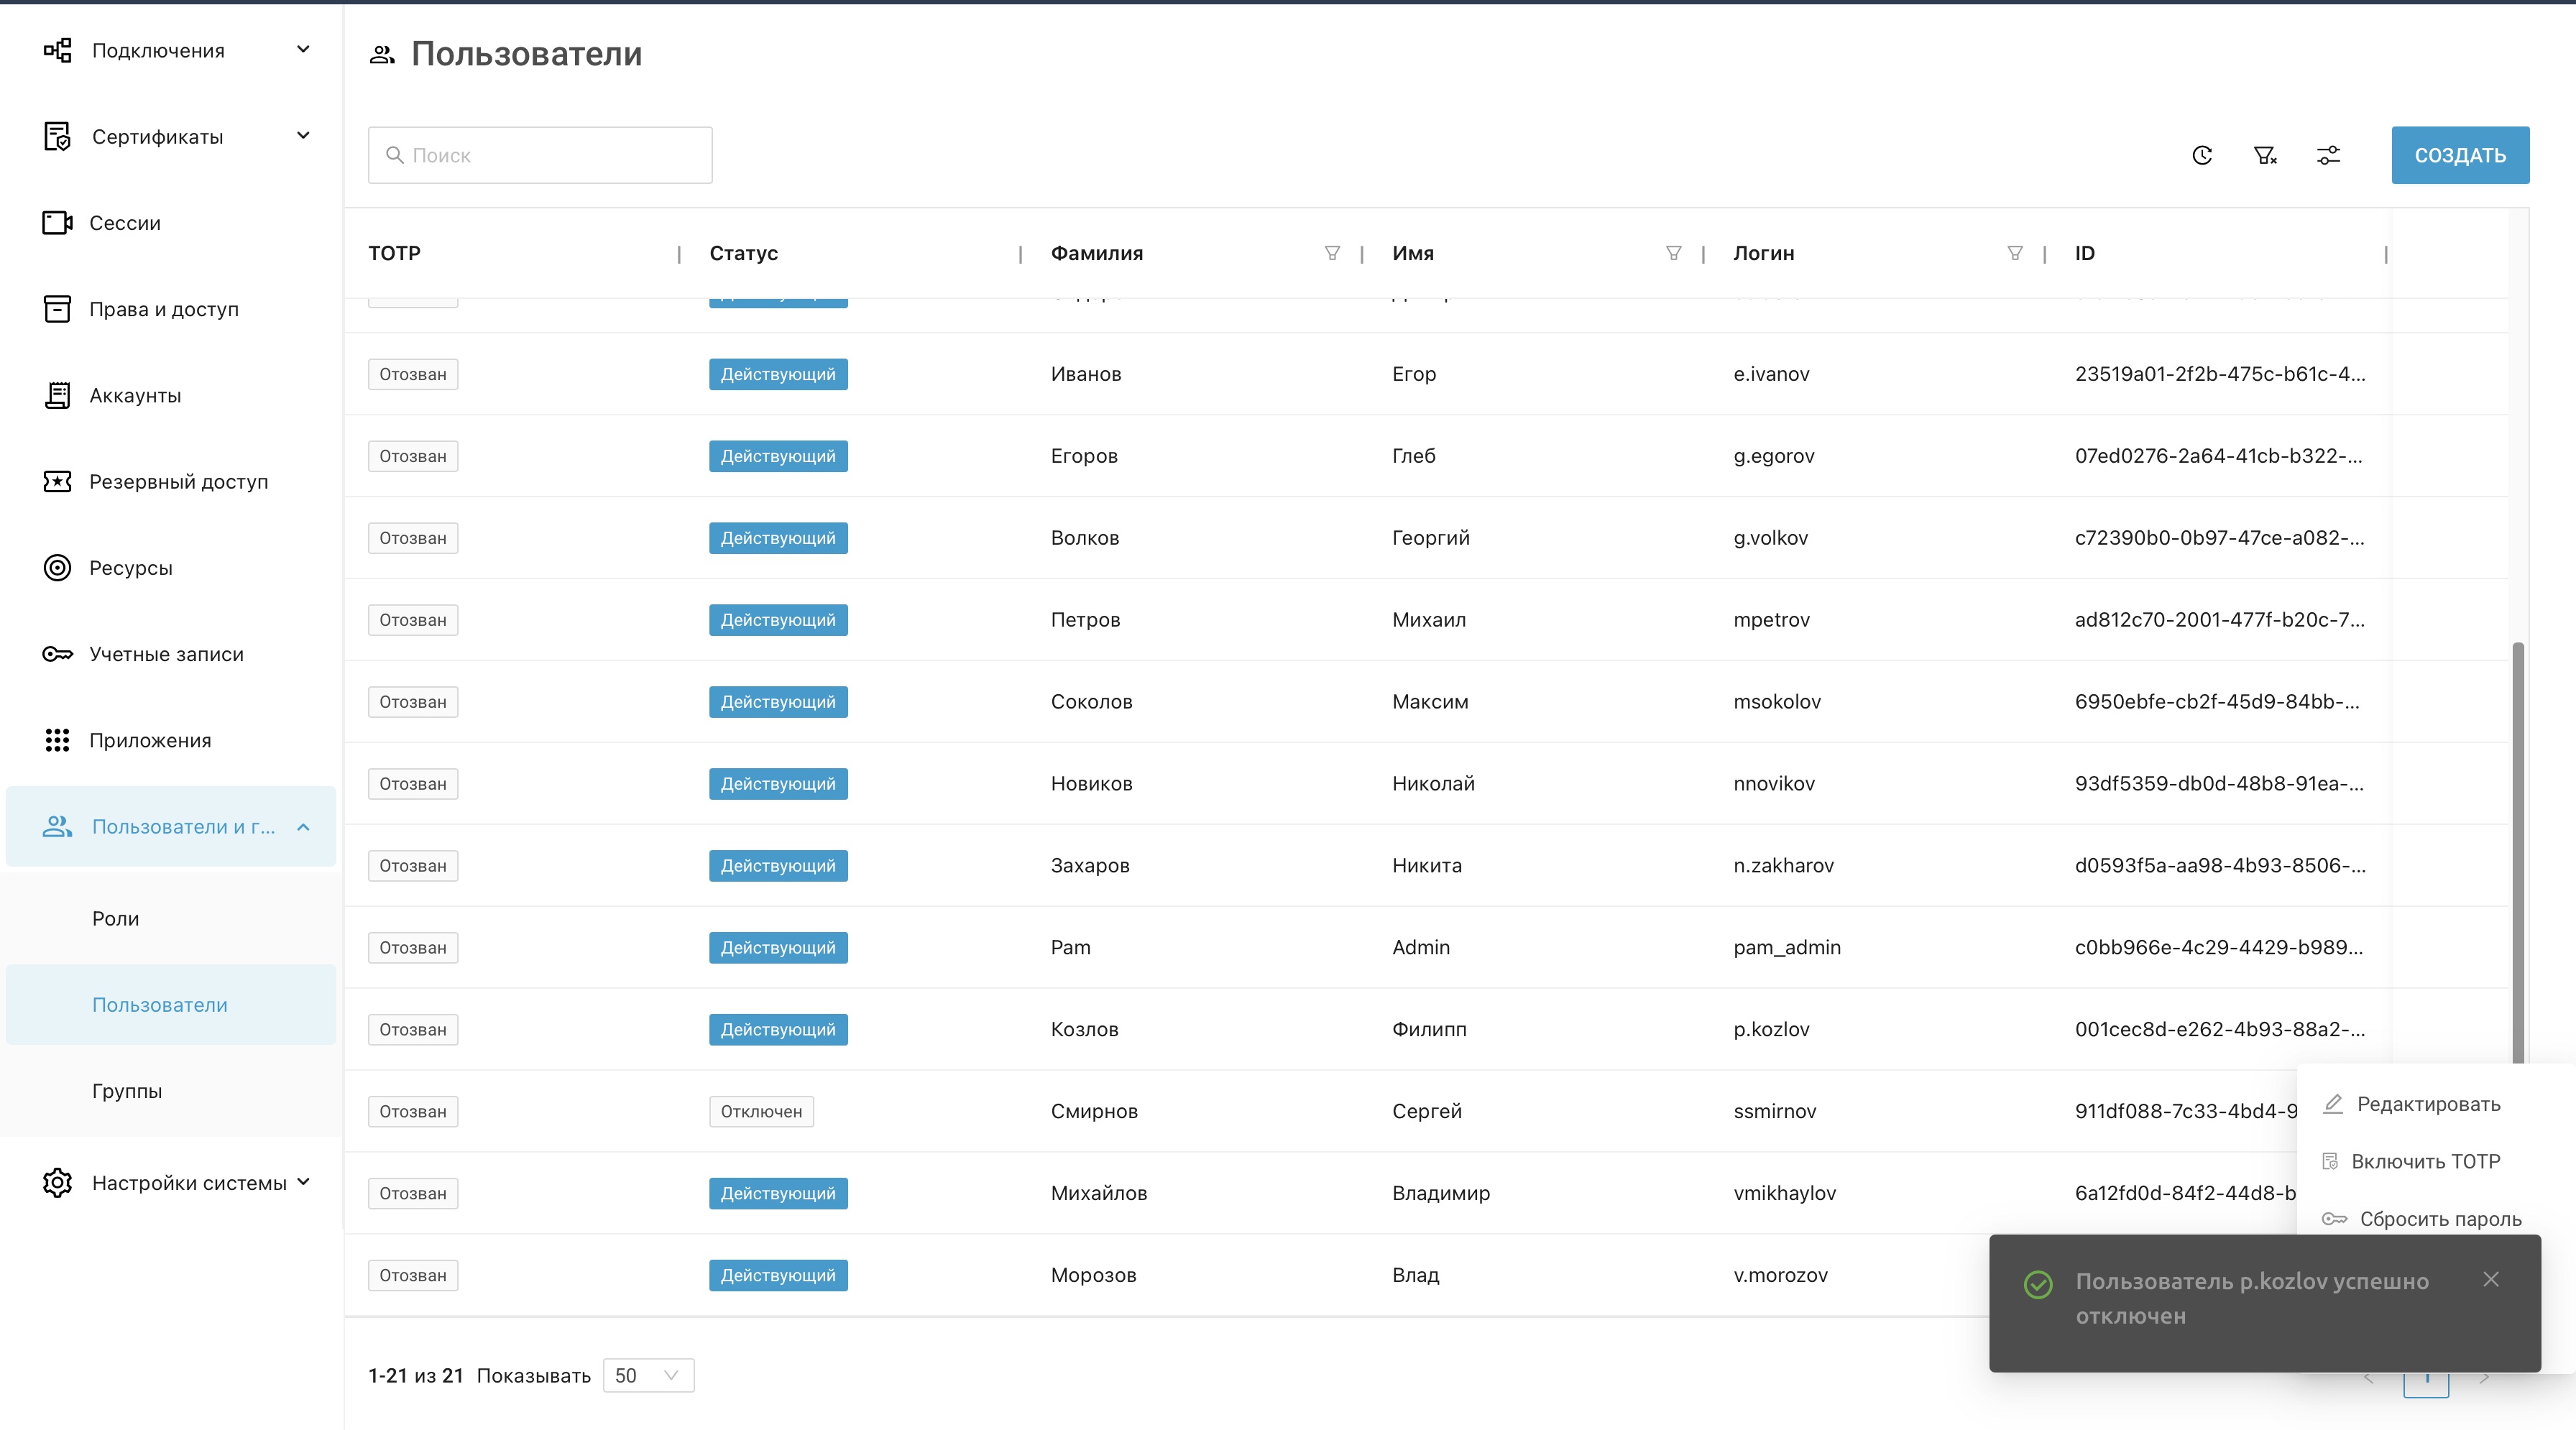Select Редактировать in the context menu
2576x1430 pixels.
tap(2428, 1104)
